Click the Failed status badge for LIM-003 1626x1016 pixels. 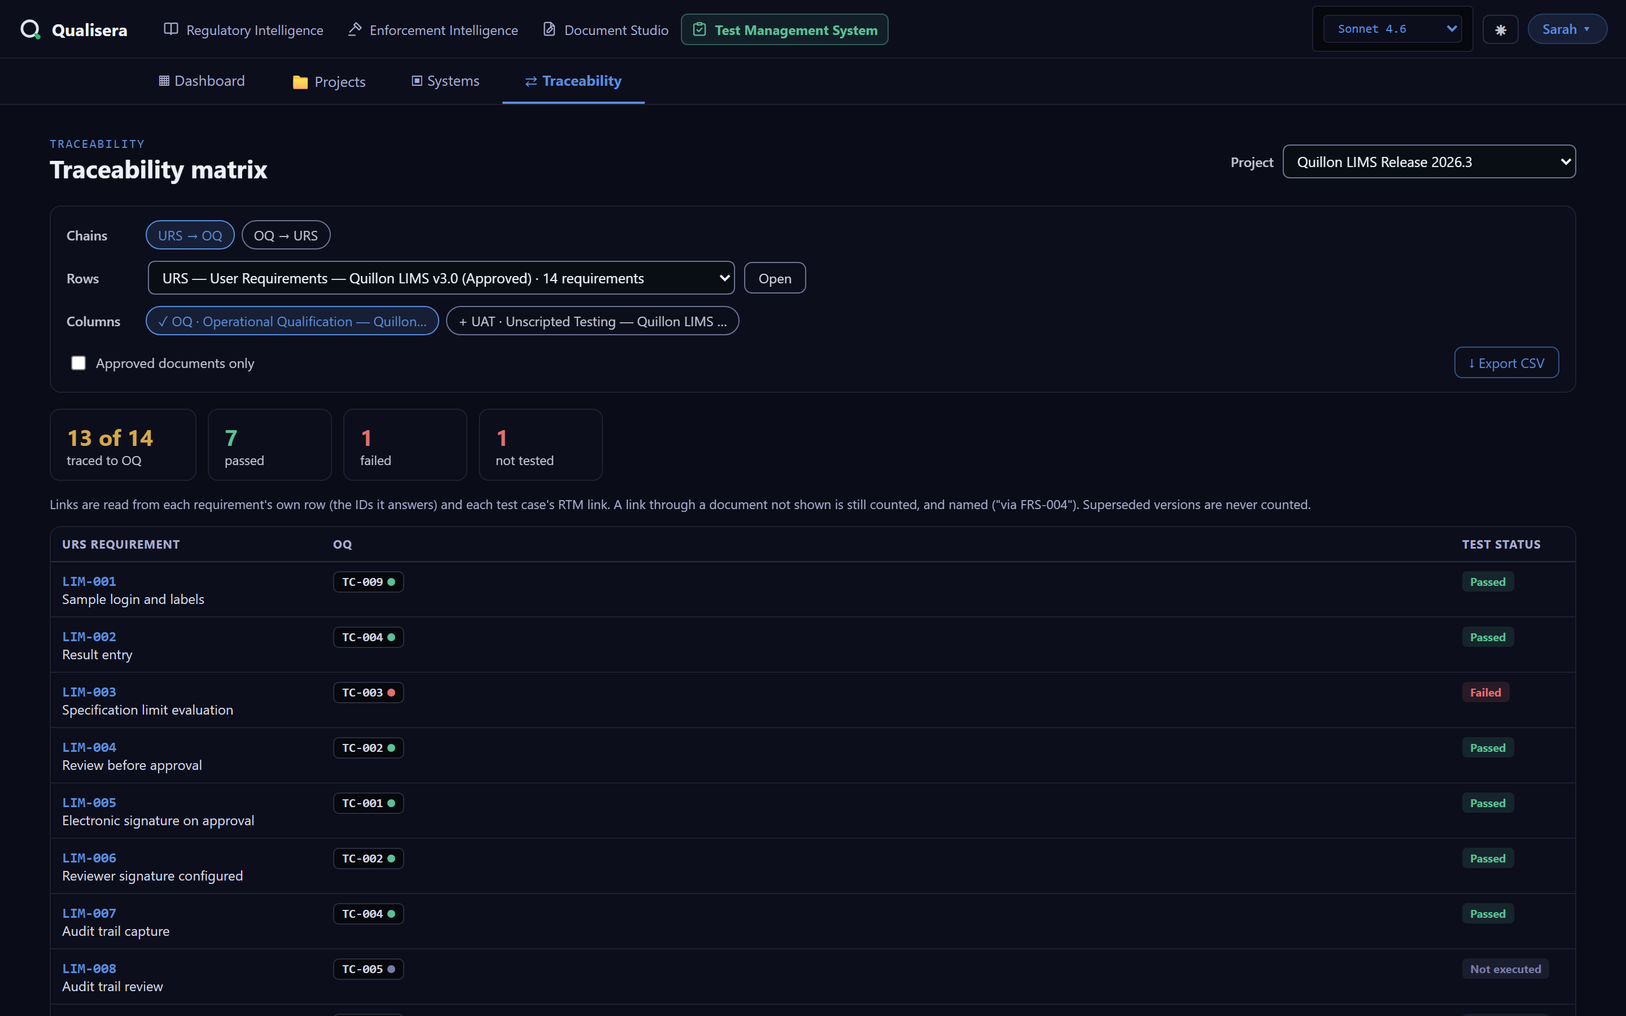pos(1485,693)
